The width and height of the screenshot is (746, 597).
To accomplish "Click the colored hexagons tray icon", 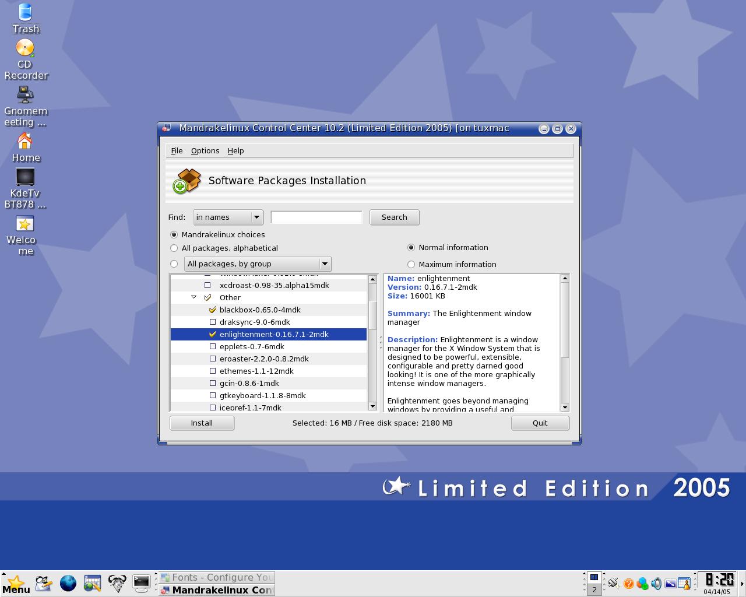I will pyautogui.click(x=642, y=583).
